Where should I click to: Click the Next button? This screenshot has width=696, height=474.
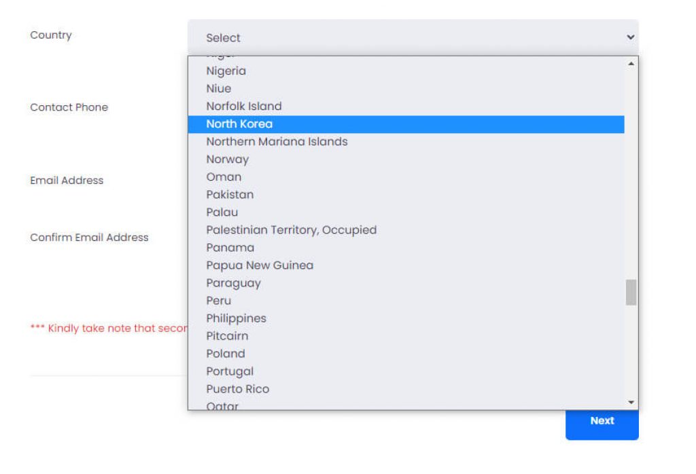tap(602, 421)
